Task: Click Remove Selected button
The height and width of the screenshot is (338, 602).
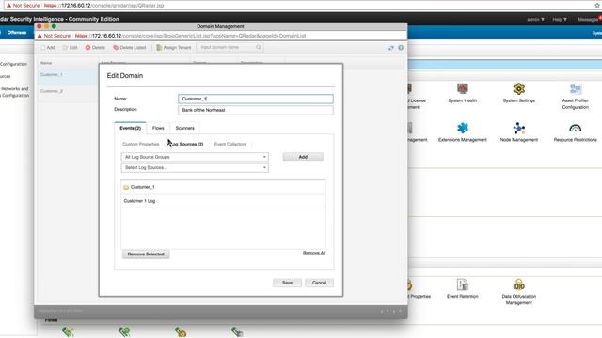Action: click(146, 254)
